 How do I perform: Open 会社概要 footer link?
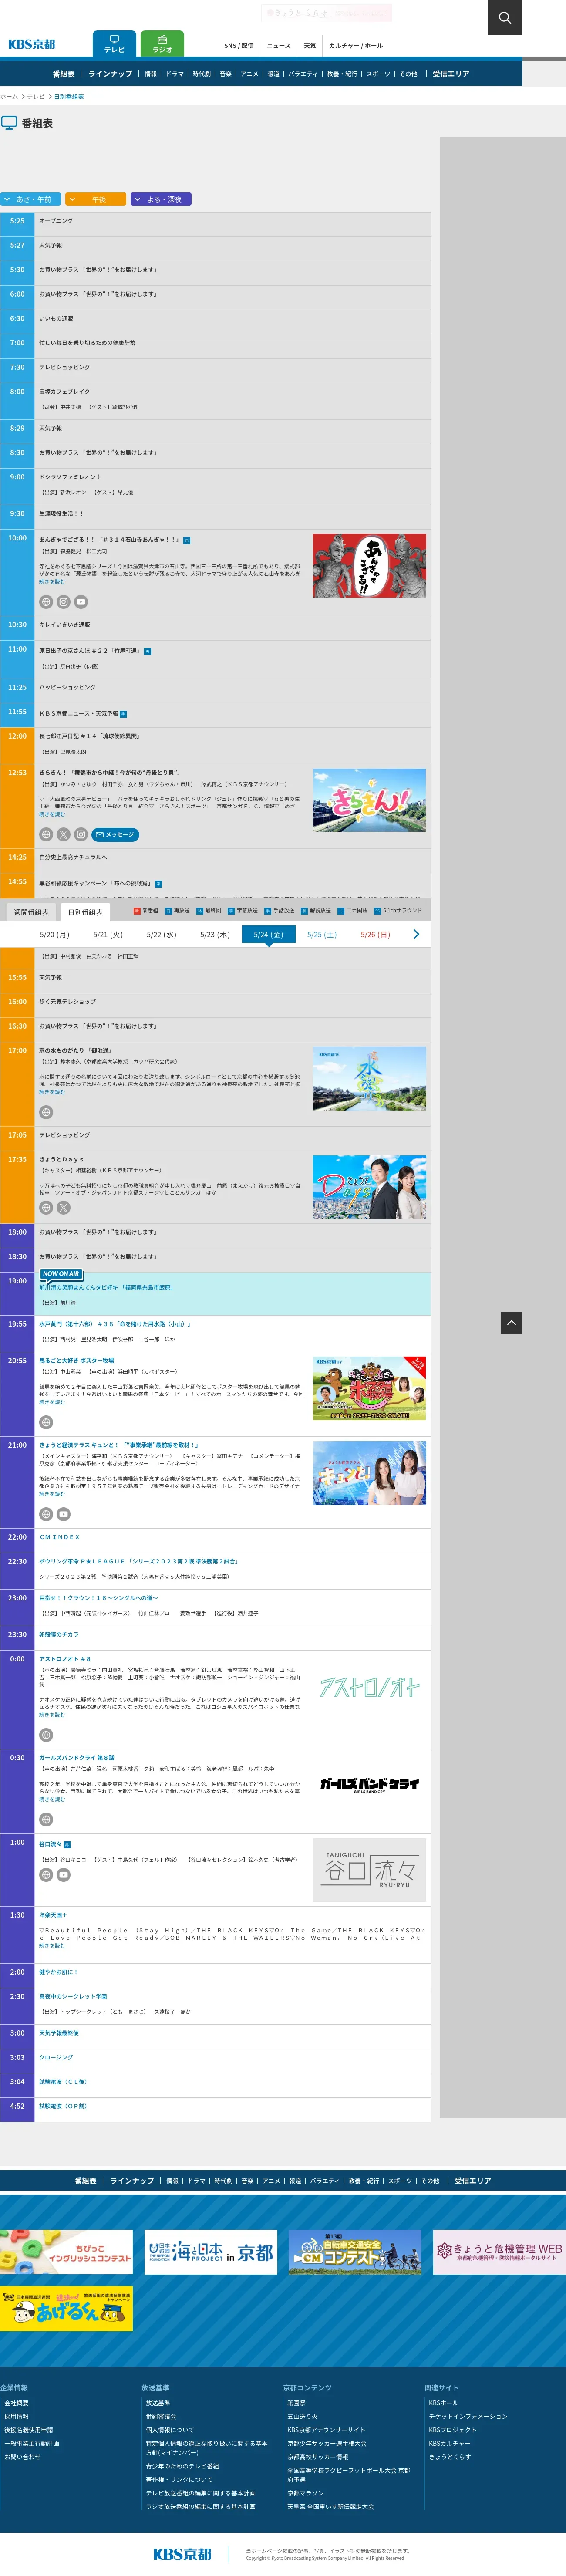[17, 2403]
